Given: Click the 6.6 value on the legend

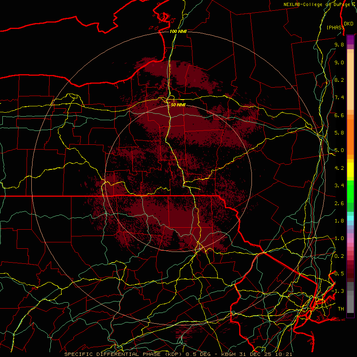Looking at the screenshot, I should pyautogui.click(x=339, y=115).
